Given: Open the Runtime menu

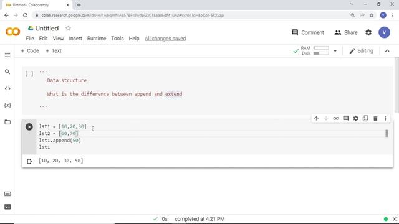Looking at the screenshot, I should point(97,39).
